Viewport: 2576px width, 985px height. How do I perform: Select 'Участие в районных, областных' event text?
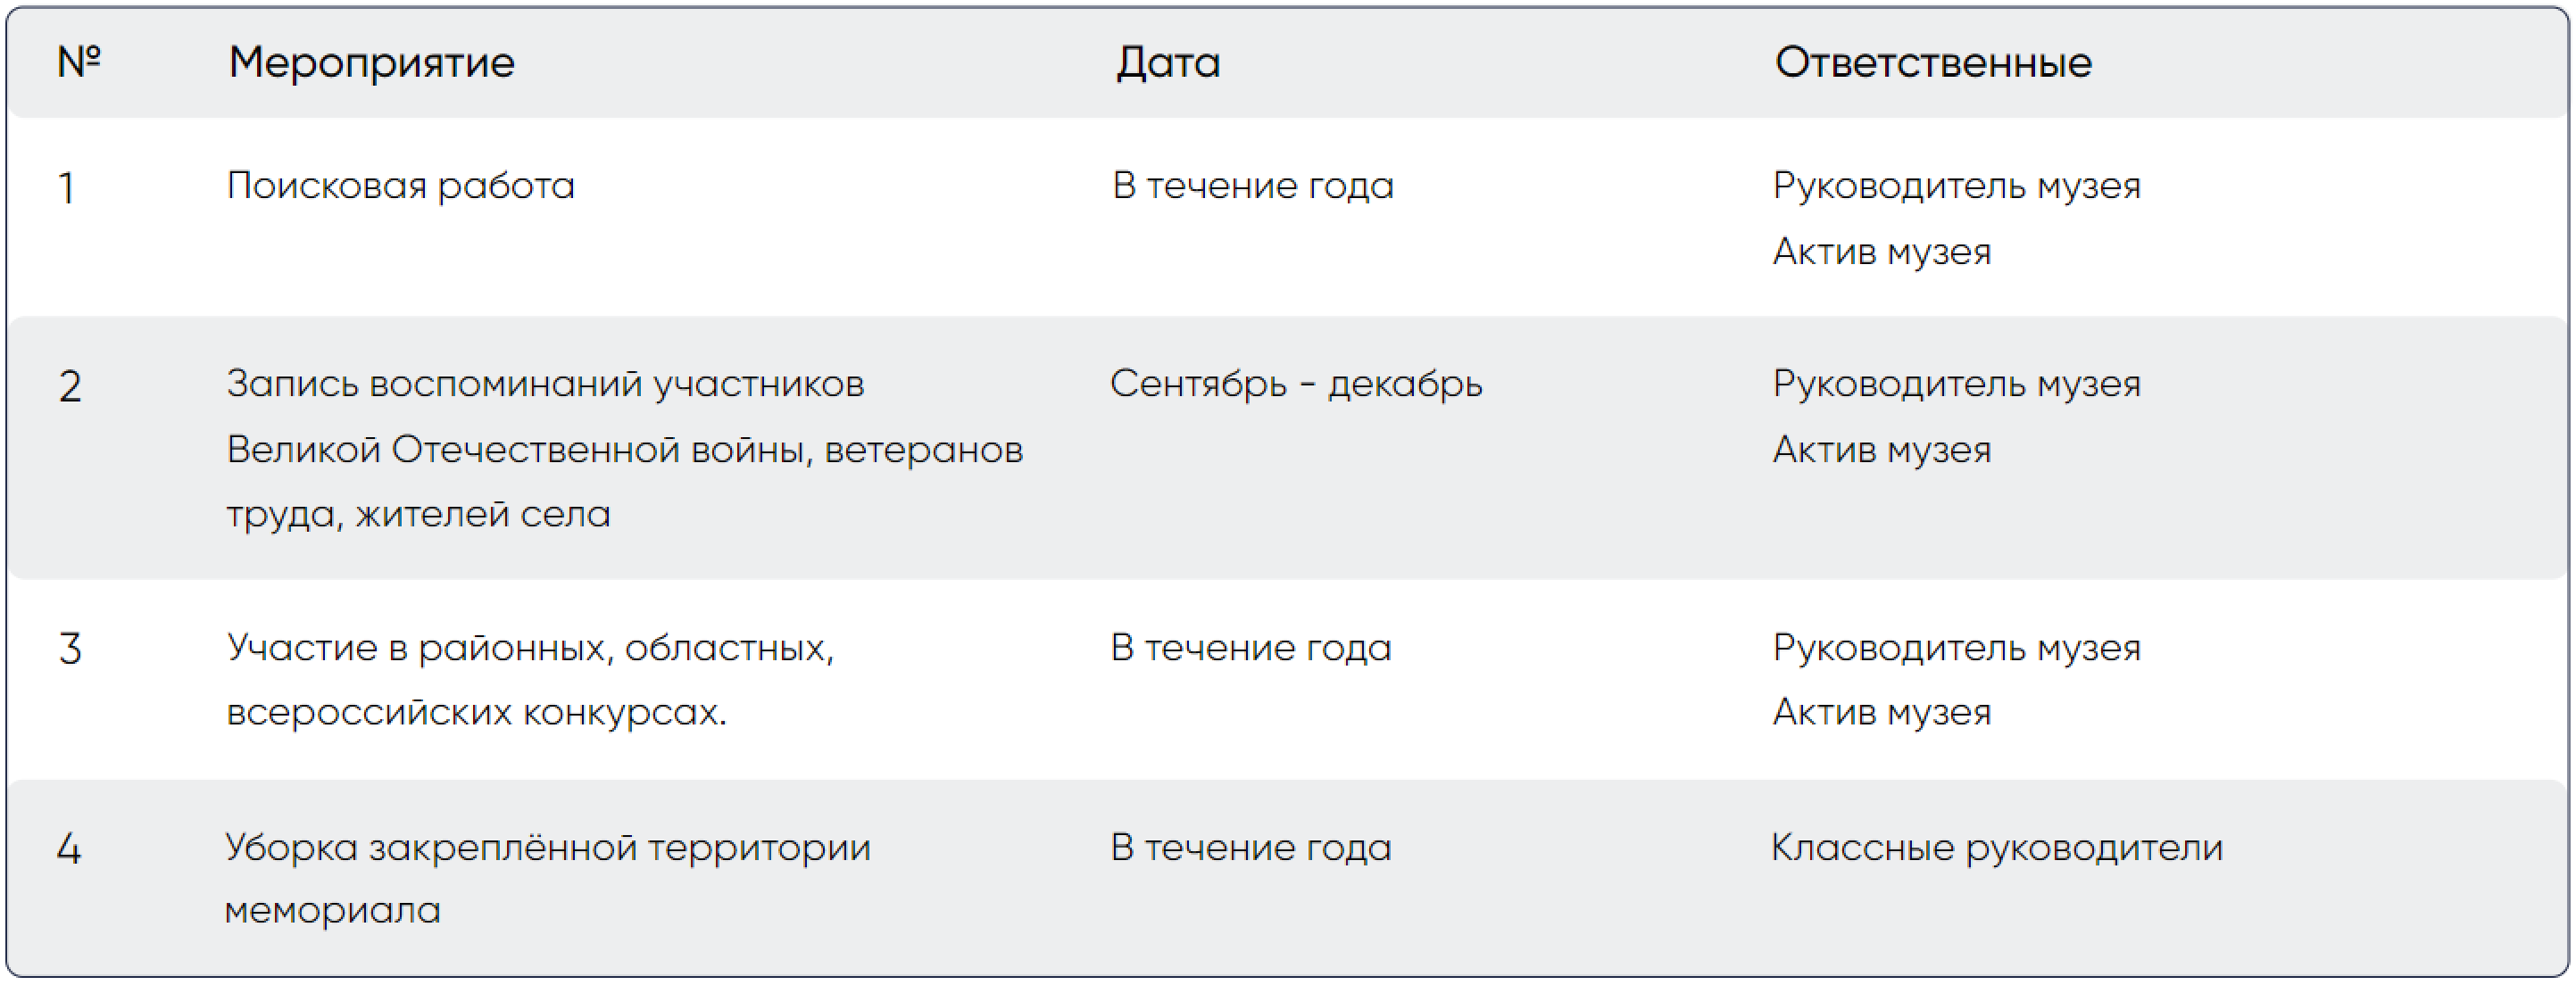click(x=530, y=649)
